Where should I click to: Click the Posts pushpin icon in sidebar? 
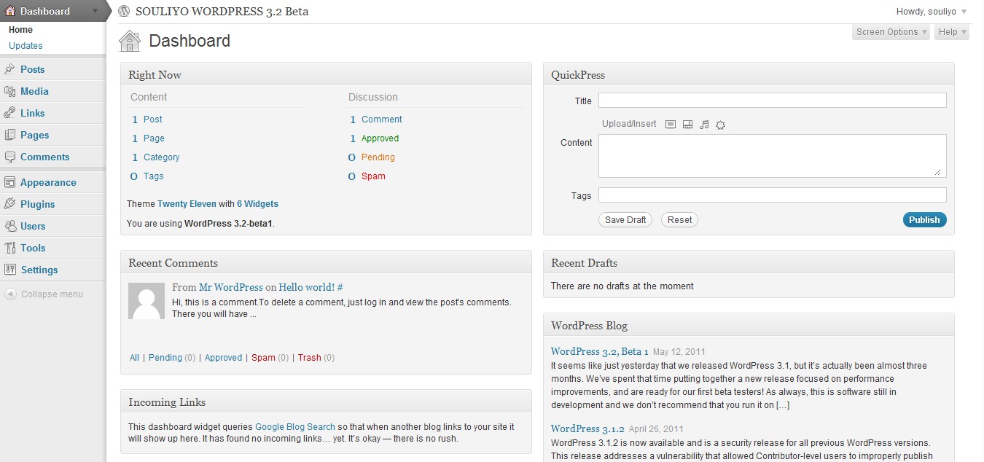coord(9,69)
